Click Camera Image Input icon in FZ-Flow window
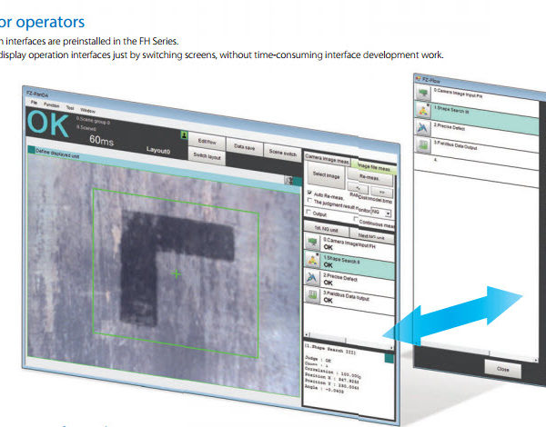The height and width of the screenshot is (427, 546). [423, 94]
